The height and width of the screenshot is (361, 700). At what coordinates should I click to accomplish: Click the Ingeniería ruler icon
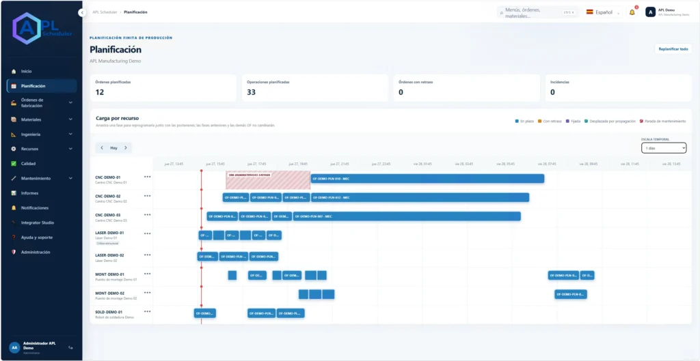point(14,134)
